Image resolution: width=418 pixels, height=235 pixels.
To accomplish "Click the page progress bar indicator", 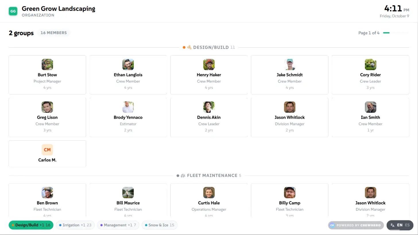I will 396,33.
